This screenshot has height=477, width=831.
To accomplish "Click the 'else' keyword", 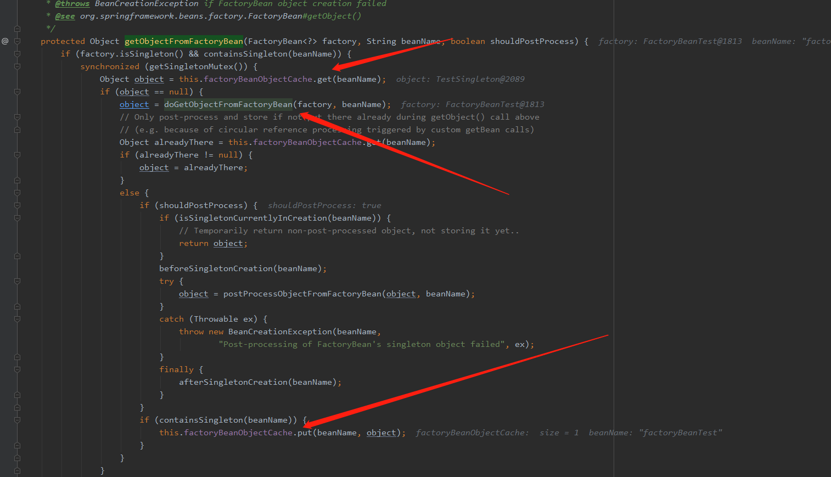I will click(x=130, y=193).
